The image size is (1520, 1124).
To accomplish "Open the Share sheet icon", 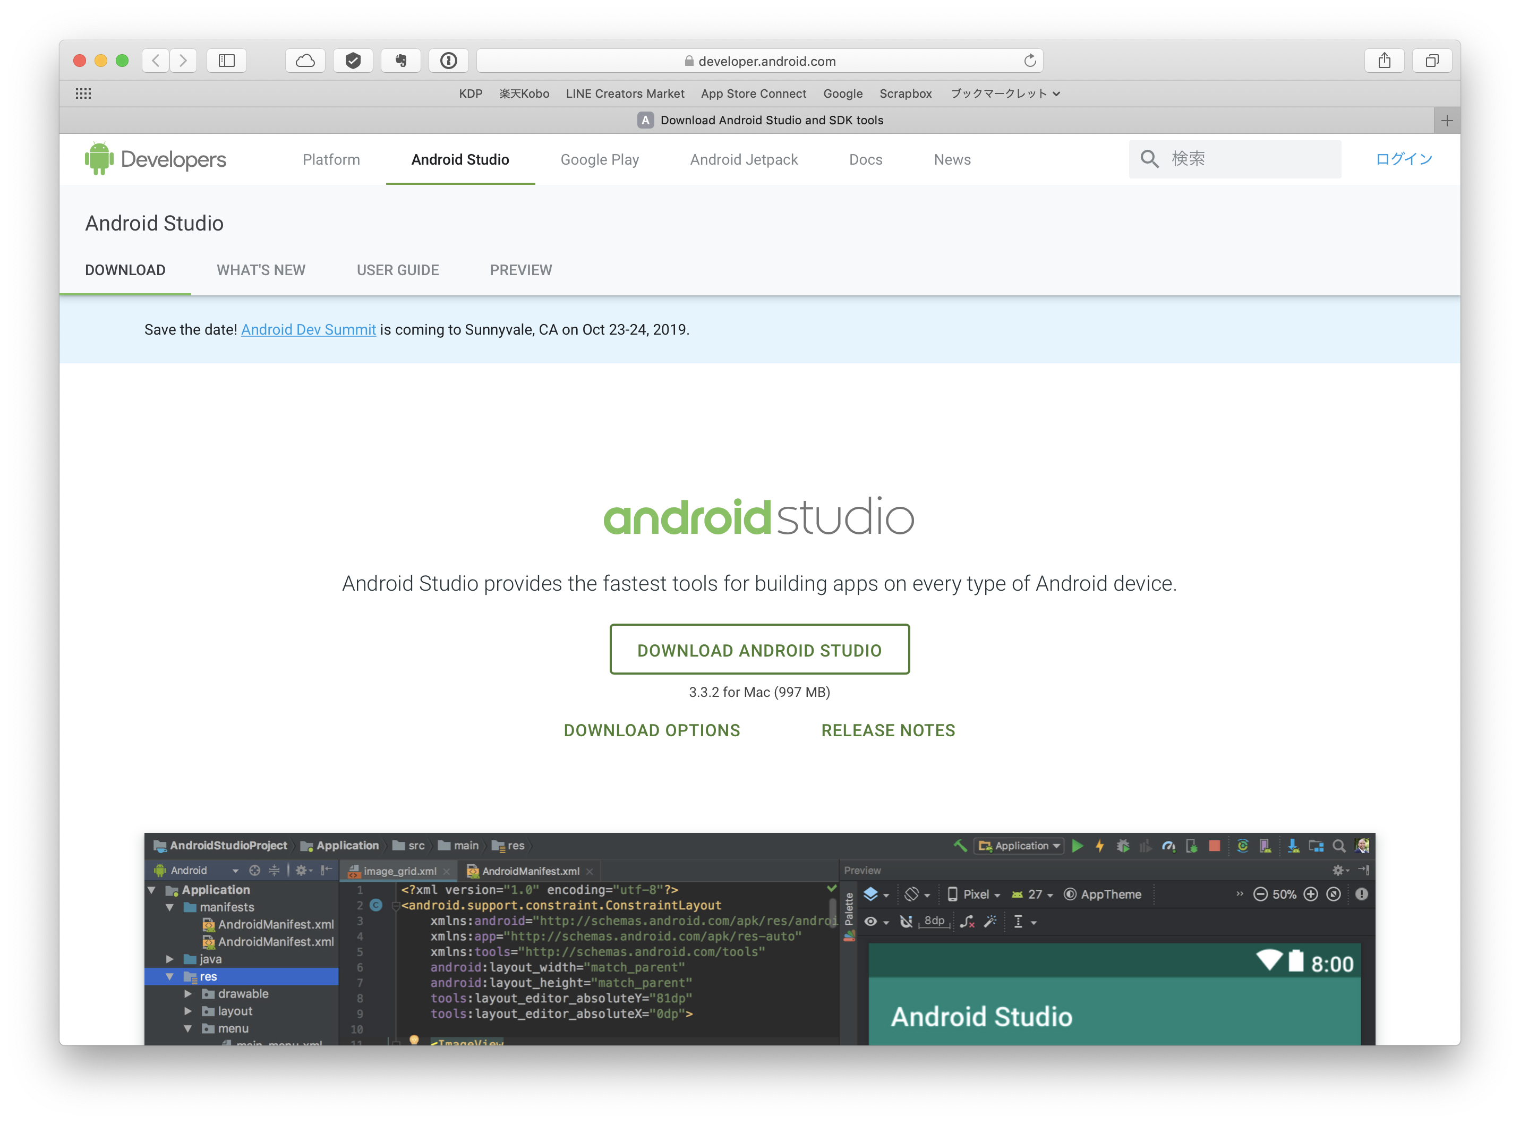I will 1384,61.
